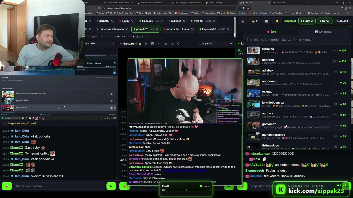The height and width of the screenshot is (198, 353).
Task: Open the Crypto/Akcie bookmarks folder
Action: tap(208, 13)
